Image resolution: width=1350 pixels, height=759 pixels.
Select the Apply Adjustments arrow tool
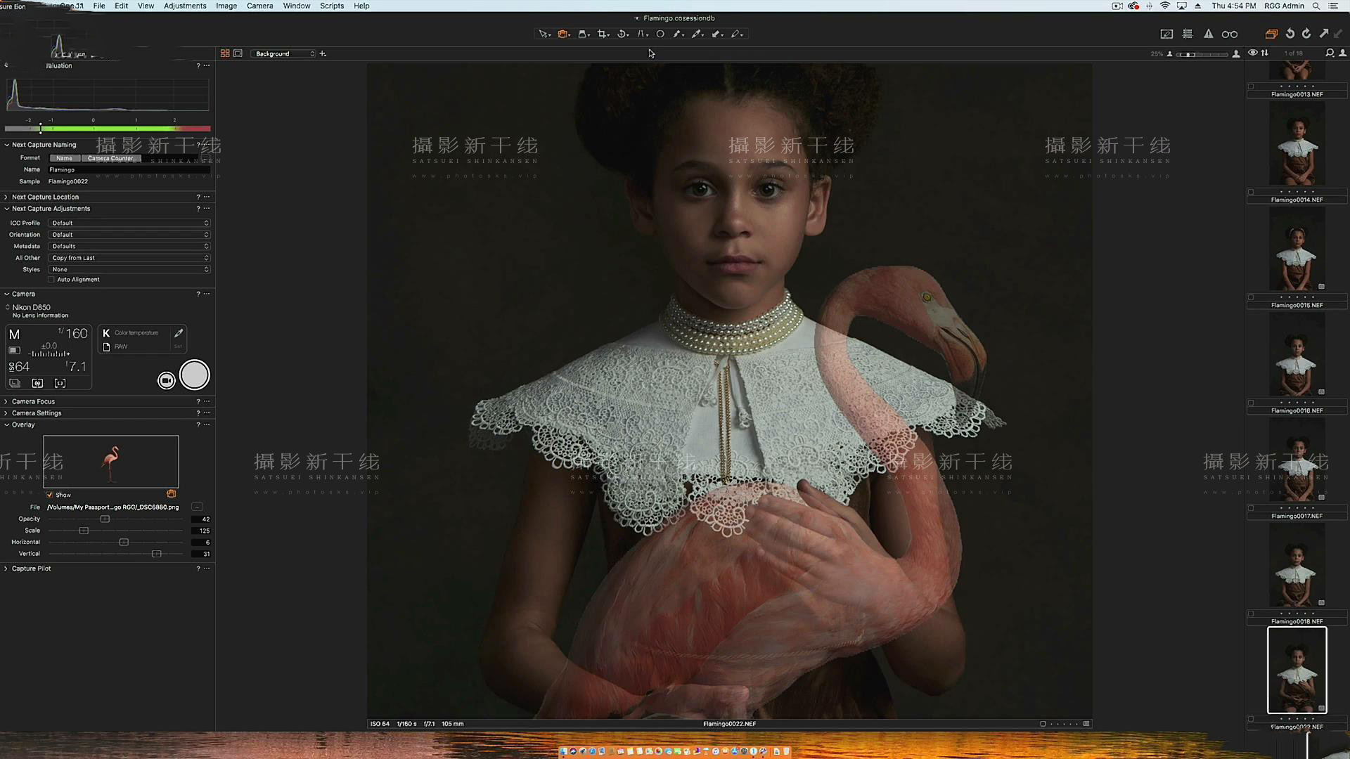coord(716,34)
